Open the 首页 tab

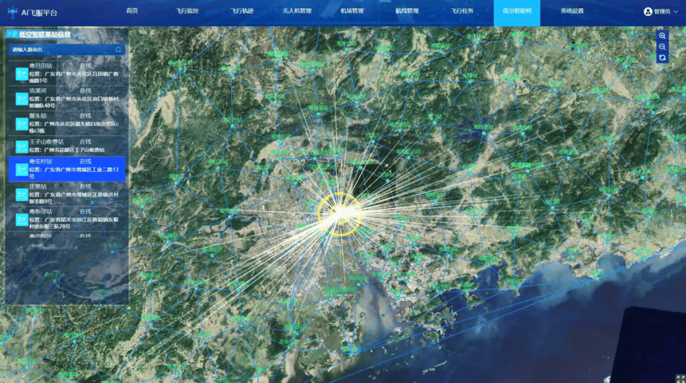coord(131,11)
